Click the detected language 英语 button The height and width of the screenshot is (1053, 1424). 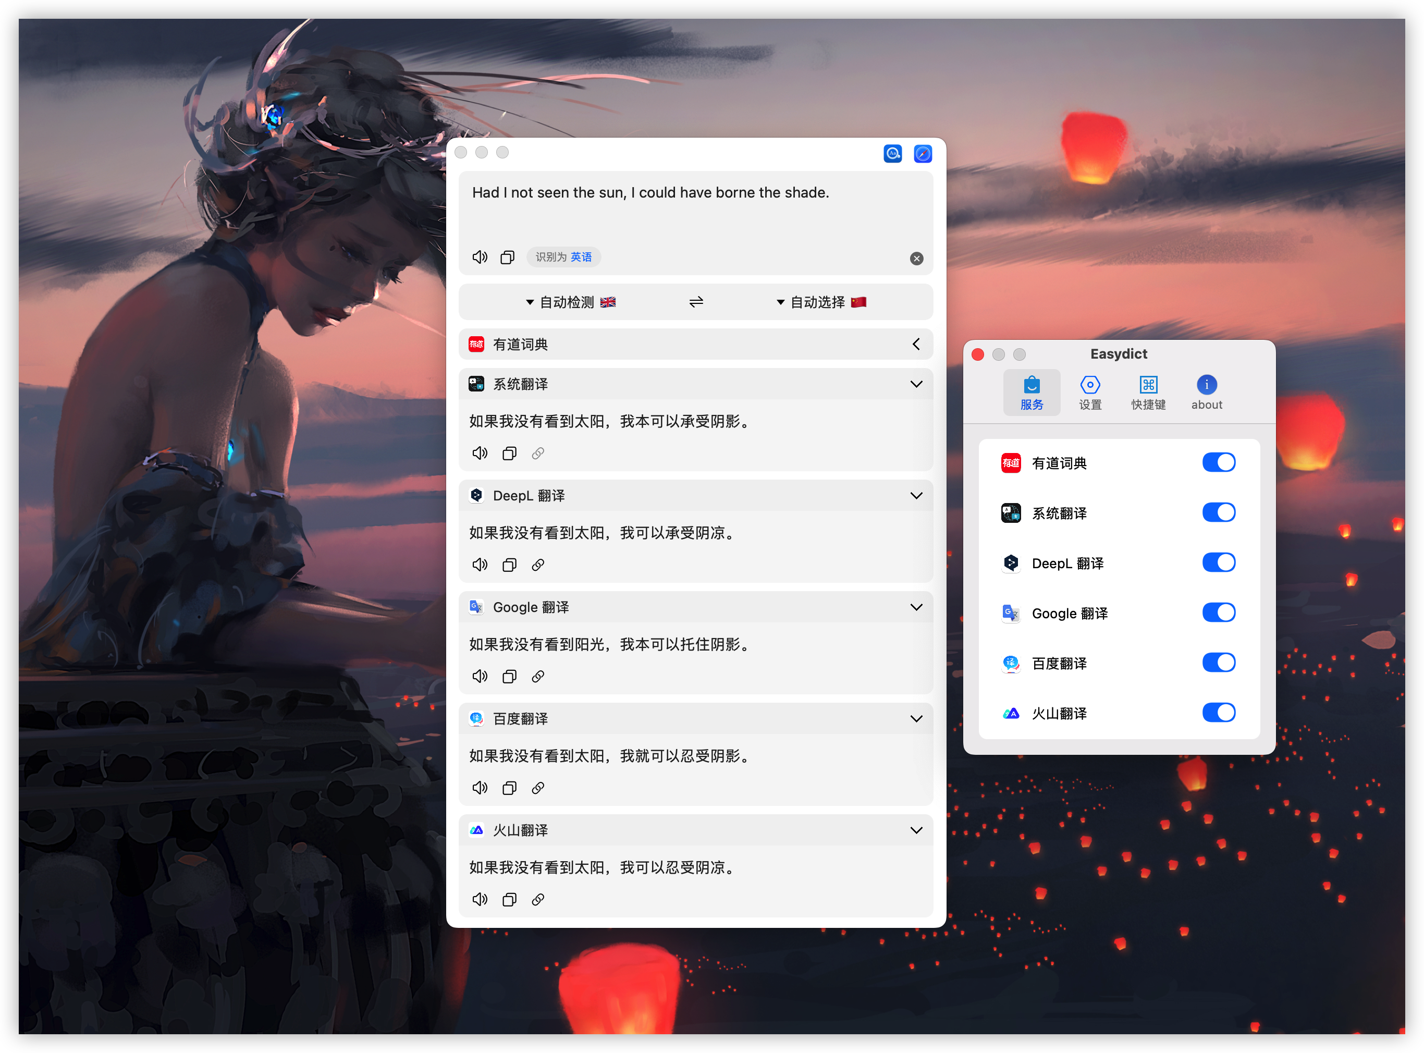(581, 257)
